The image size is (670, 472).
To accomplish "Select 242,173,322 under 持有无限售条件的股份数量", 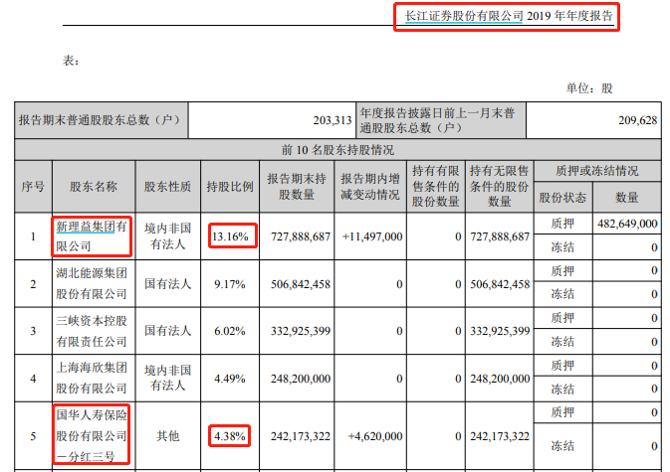I will 500,436.
